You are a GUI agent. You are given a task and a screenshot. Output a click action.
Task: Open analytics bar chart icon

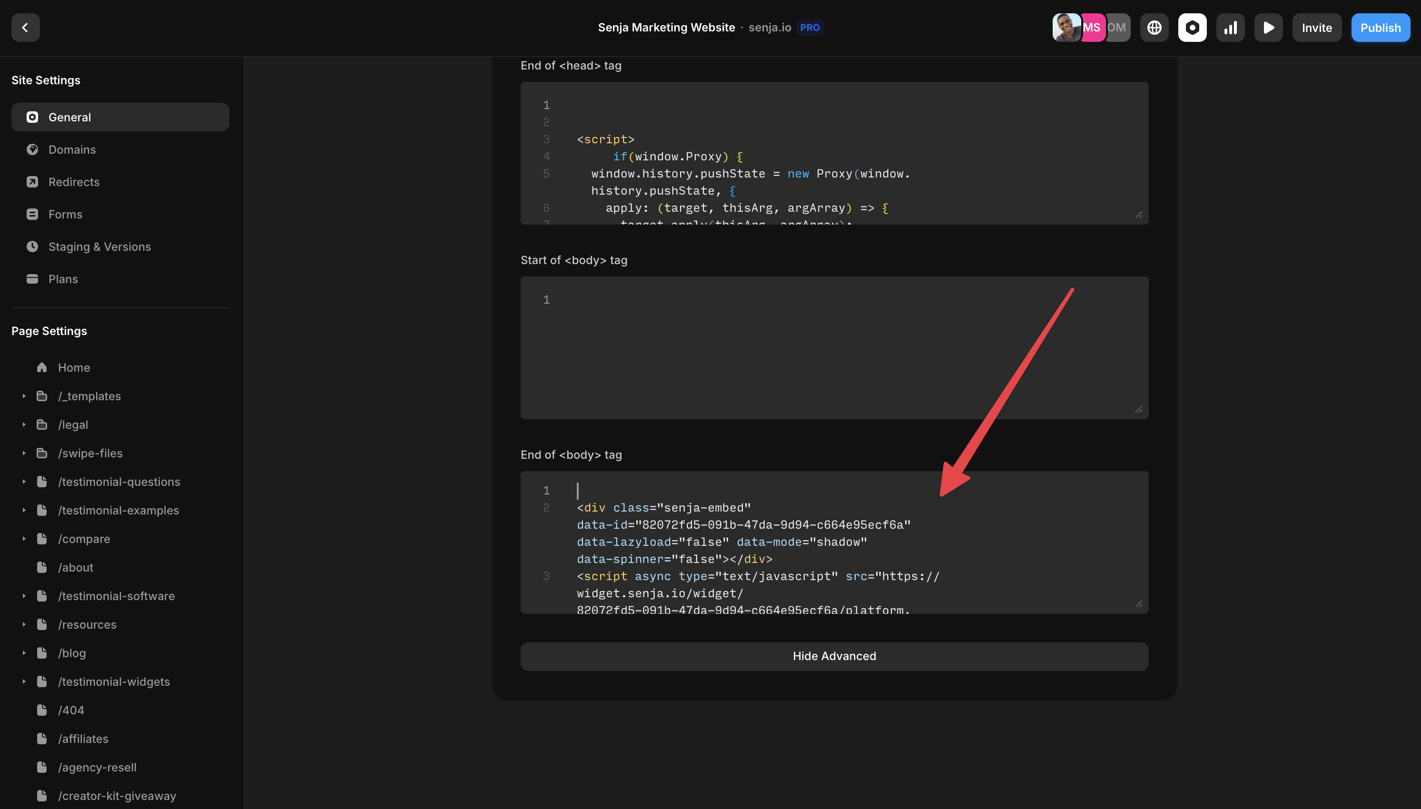pyautogui.click(x=1231, y=28)
